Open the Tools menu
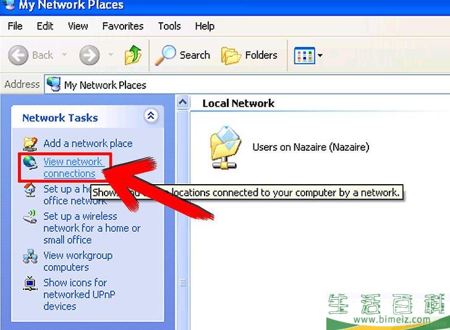 (x=169, y=26)
